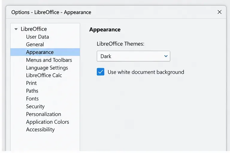Select Security in the options tree
This screenshot has height=153, width=230.
(35, 106)
